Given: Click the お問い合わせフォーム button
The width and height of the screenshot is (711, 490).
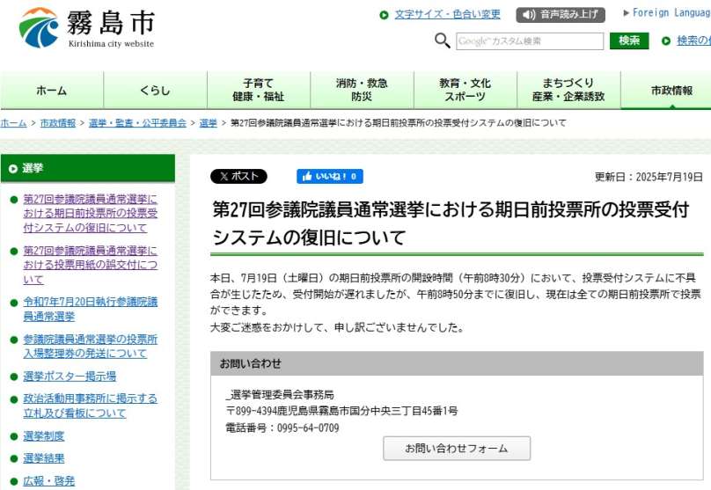Looking at the screenshot, I should pos(457,449).
